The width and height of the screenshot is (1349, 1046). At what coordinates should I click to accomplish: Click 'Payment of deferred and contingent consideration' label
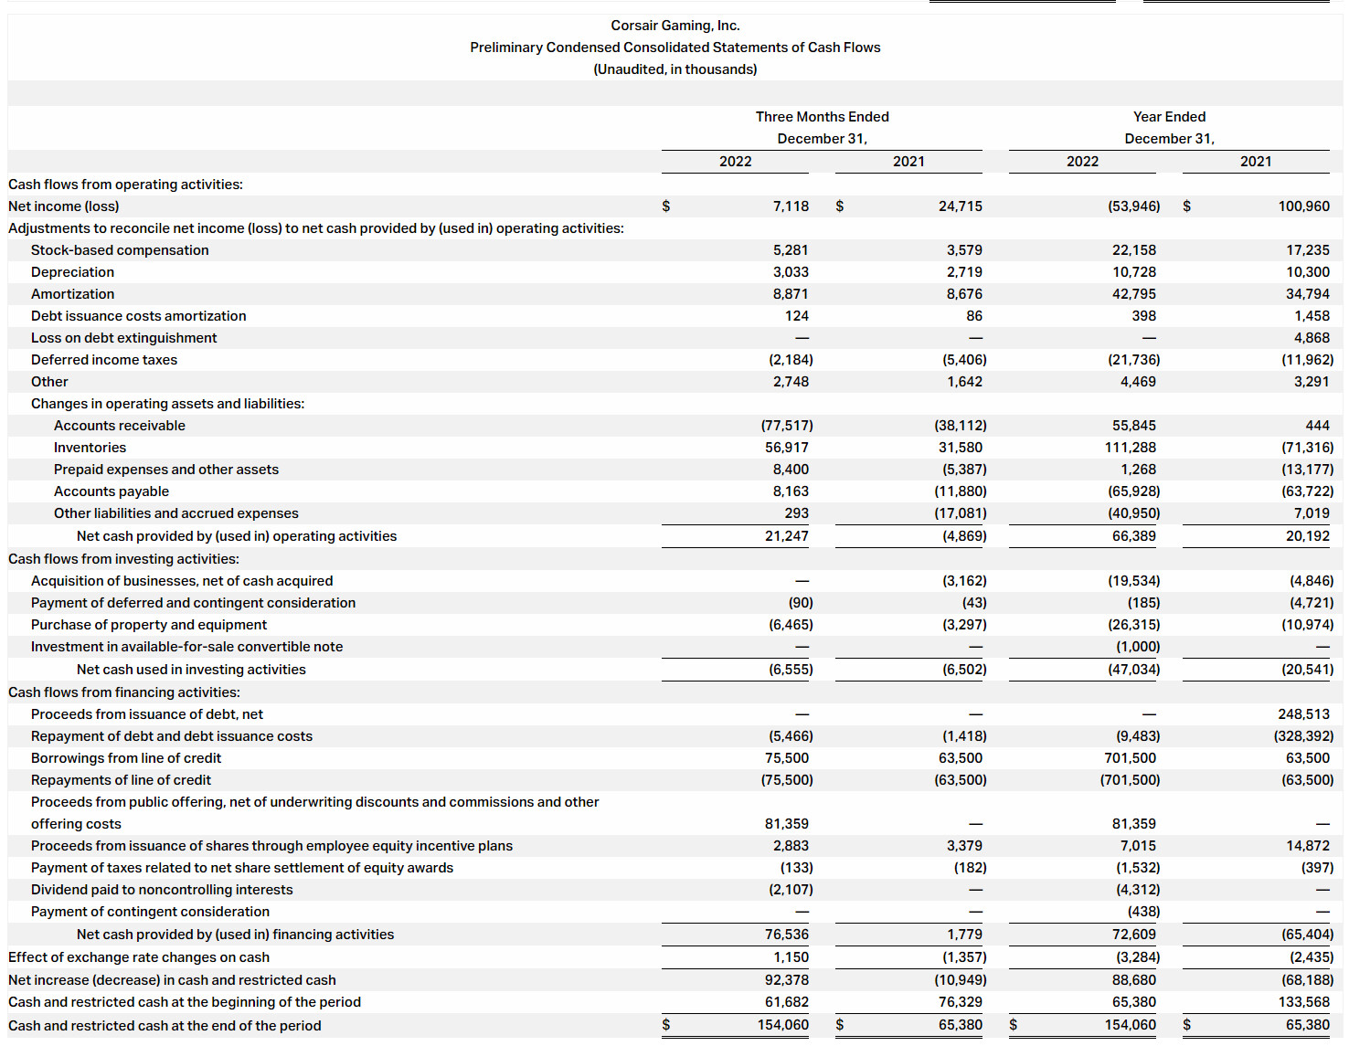[x=193, y=603]
